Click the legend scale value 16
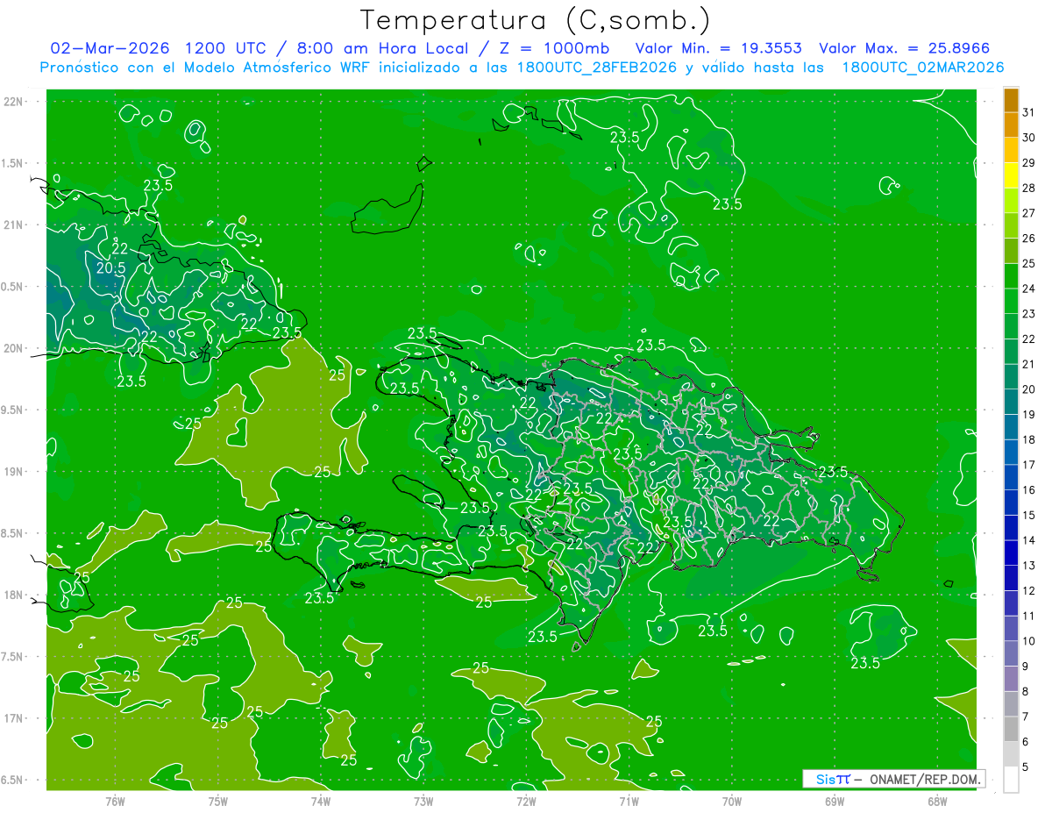Screen dimensions: 1052x813 click(x=1029, y=489)
